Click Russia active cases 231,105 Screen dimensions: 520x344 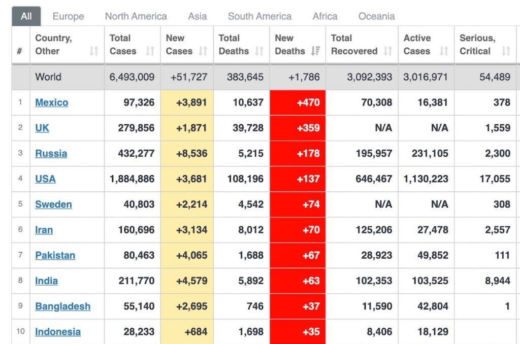pyautogui.click(x=430, y=153)
